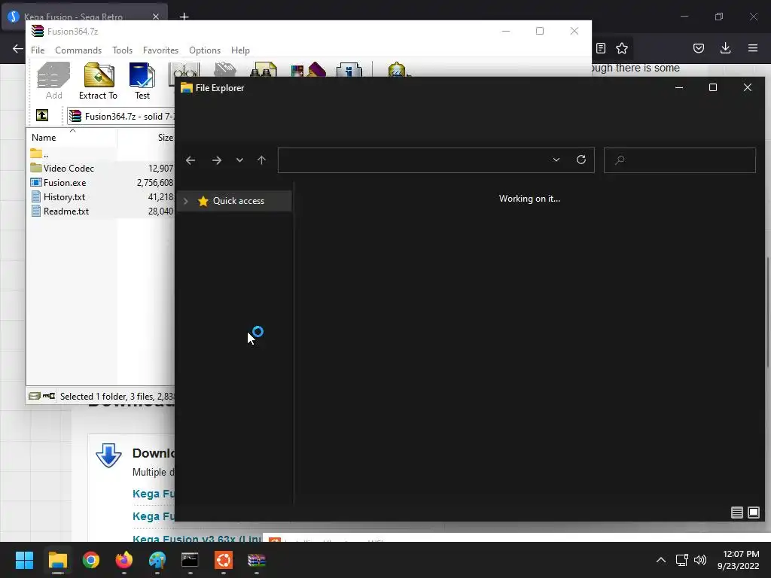Image resolution: width=771 pixels, height=578 pixels.
Task: Click File Explorer on the taskbar
Action: [x=57, y=560]
